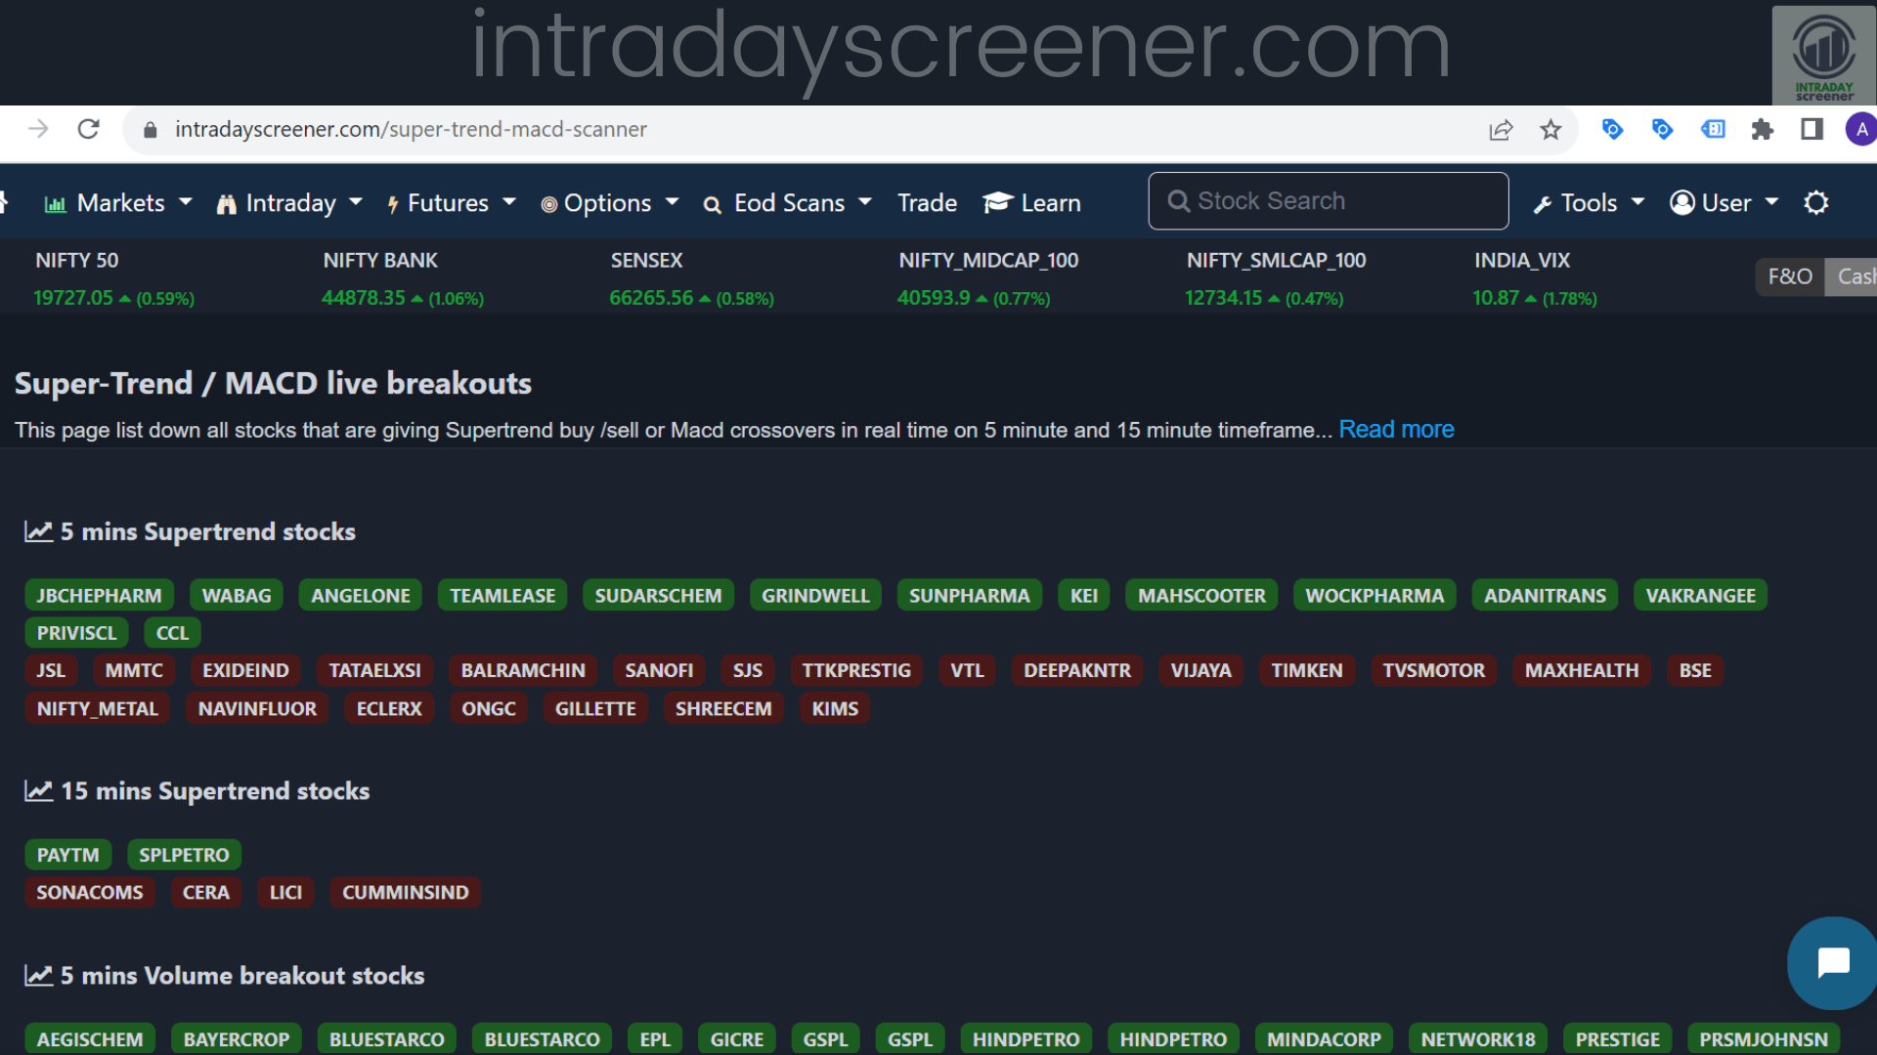Open the Tools wrench icon

pos(1544,202)
